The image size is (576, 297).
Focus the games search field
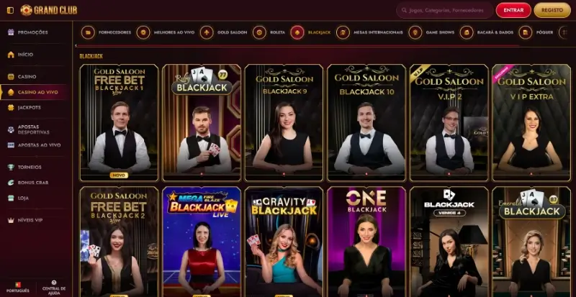pos(444,10)
